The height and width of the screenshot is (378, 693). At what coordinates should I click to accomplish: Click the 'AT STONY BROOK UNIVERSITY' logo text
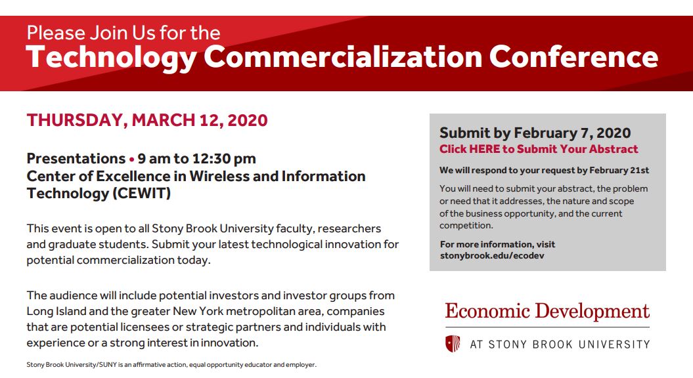point(560,345)
